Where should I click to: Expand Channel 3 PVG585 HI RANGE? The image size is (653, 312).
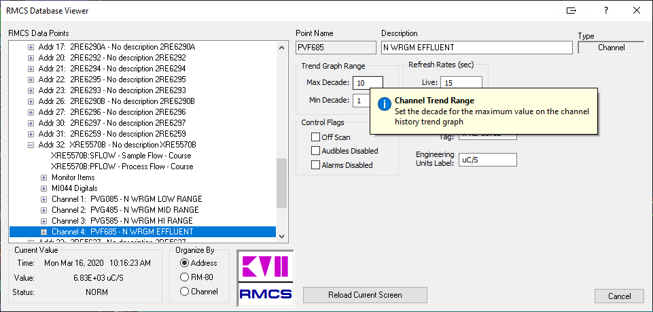pos(43,221)
